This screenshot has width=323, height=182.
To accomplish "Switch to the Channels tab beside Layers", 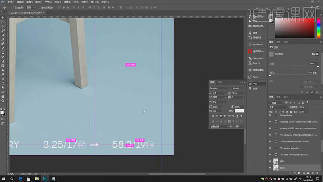I will point(278,97).
